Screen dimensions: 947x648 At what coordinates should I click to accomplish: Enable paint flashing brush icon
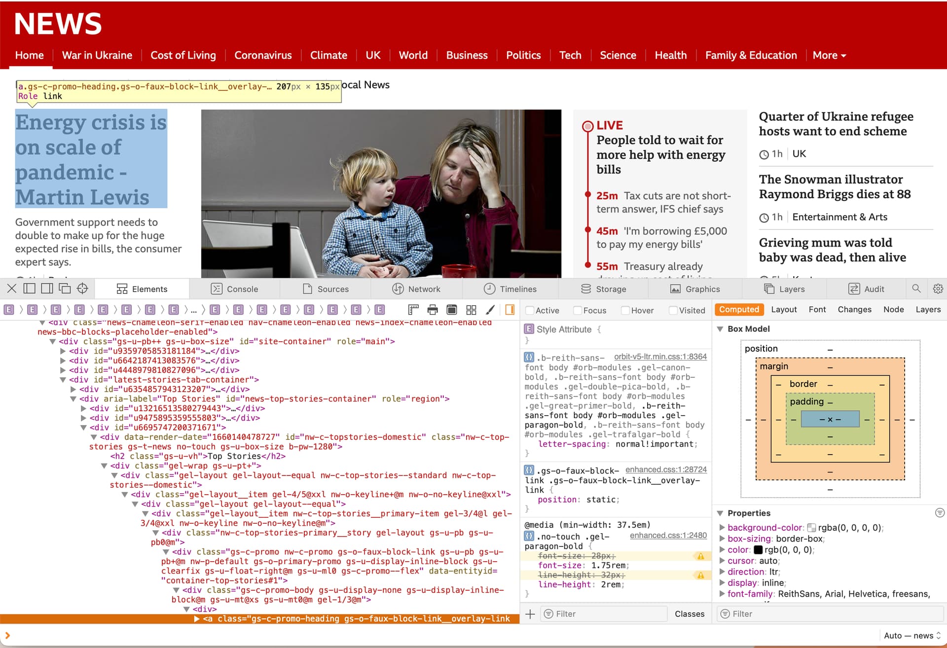490,310
